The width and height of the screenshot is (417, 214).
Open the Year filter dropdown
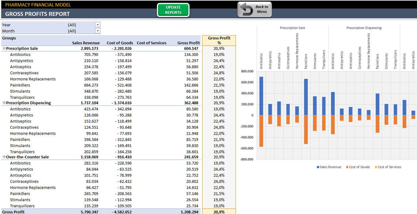[97, 25]
